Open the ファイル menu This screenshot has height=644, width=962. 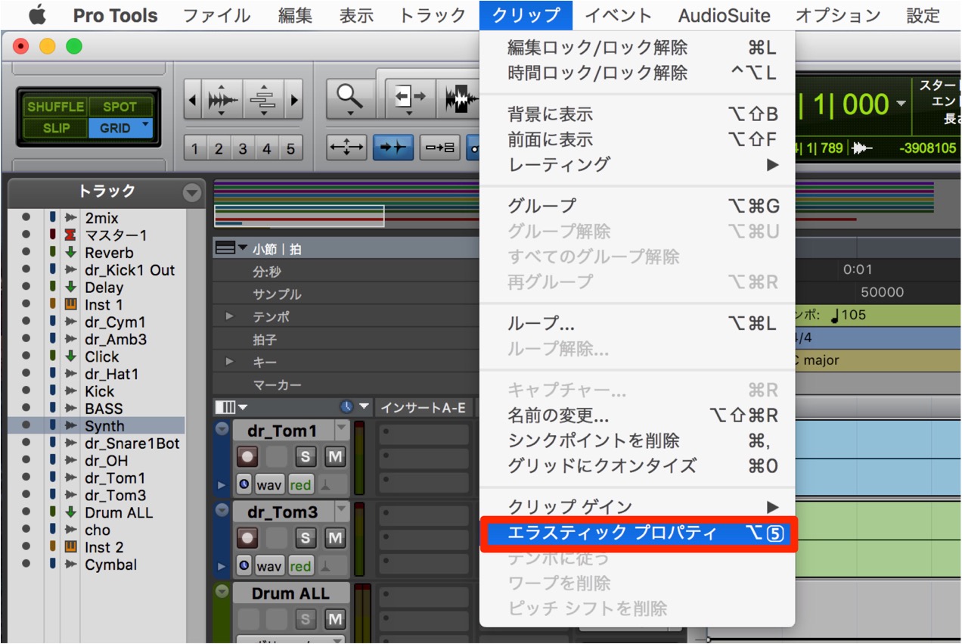click(x=216, y=15)
